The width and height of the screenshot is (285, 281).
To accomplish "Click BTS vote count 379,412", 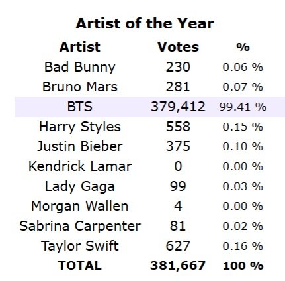I will click(178, 107).
